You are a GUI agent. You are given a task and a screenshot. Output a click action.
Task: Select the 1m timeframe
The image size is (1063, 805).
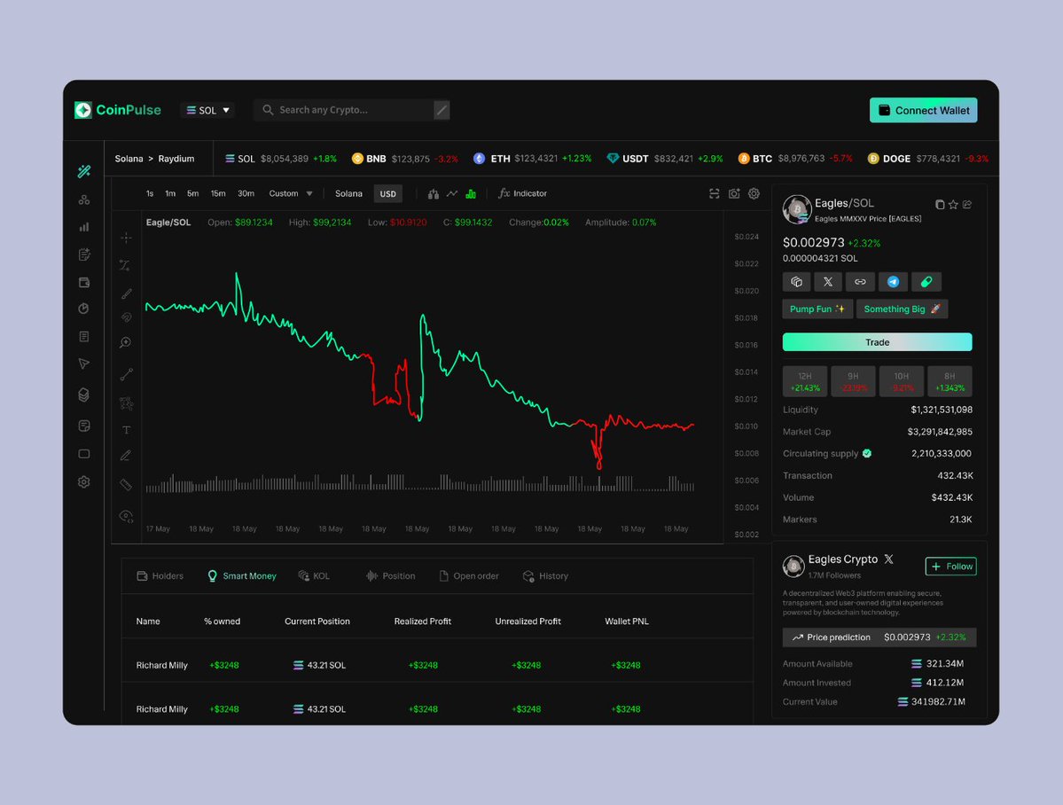pyautogui.click(x=170, y=194)
